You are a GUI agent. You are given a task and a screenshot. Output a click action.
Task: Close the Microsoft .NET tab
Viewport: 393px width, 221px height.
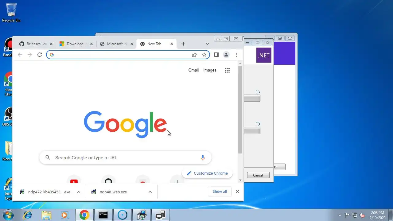point(132,44)
